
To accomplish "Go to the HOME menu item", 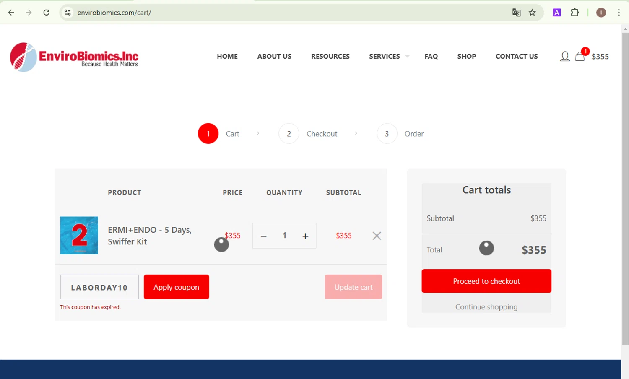I will 227,56.
